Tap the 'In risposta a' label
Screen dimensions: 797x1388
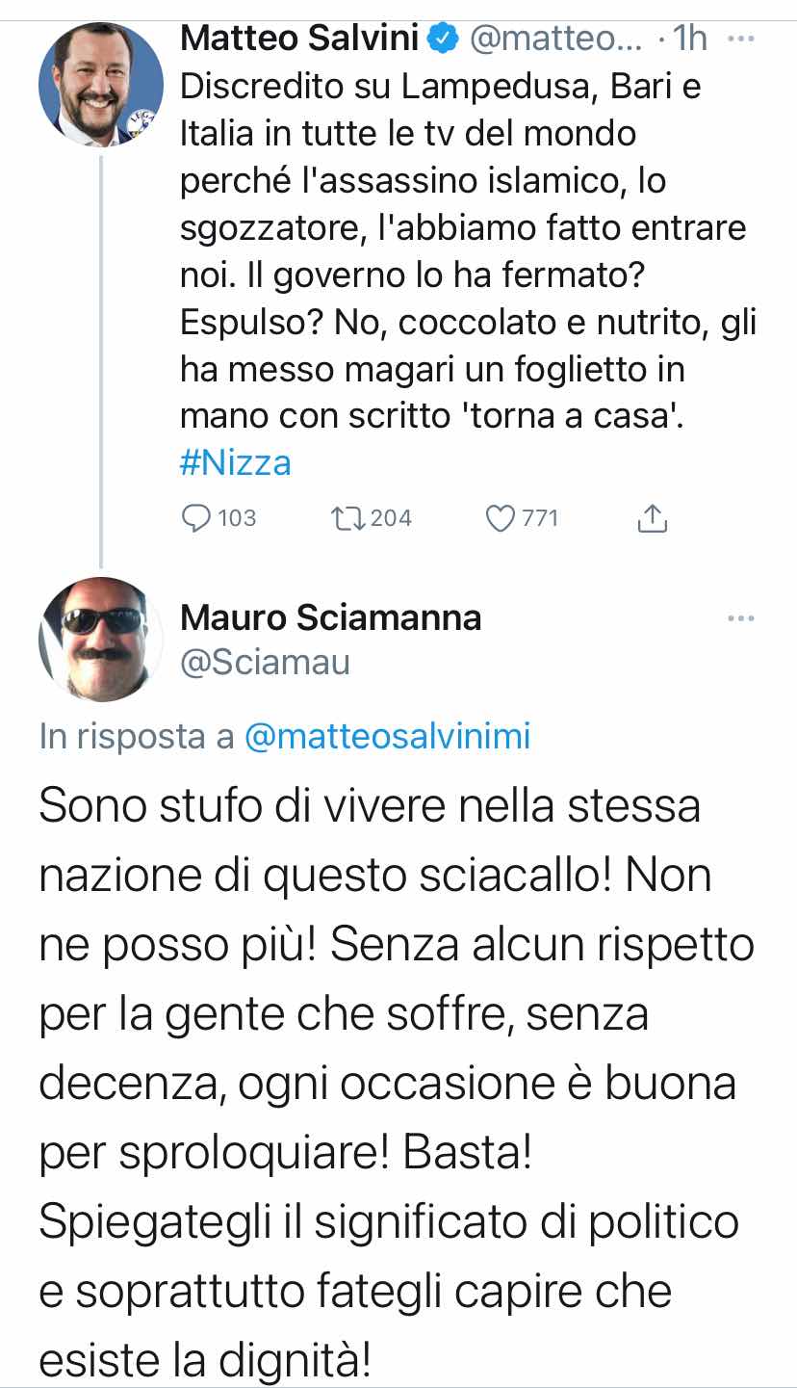pyautogui.click(x=138, y=737)
